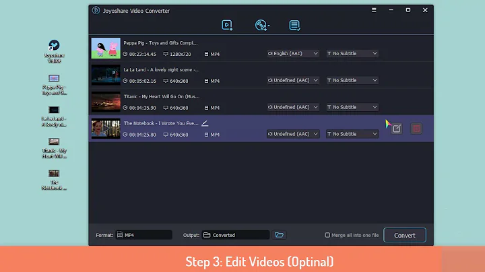This screenshot has height=272, width=485.
Task: Click the MP4 format icon in Format field
Action: coord(120,235)
